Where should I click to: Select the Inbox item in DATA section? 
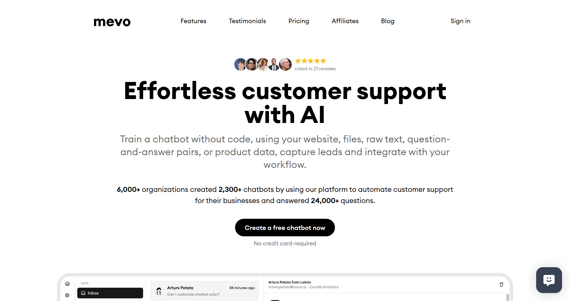[x=110, y=293]
